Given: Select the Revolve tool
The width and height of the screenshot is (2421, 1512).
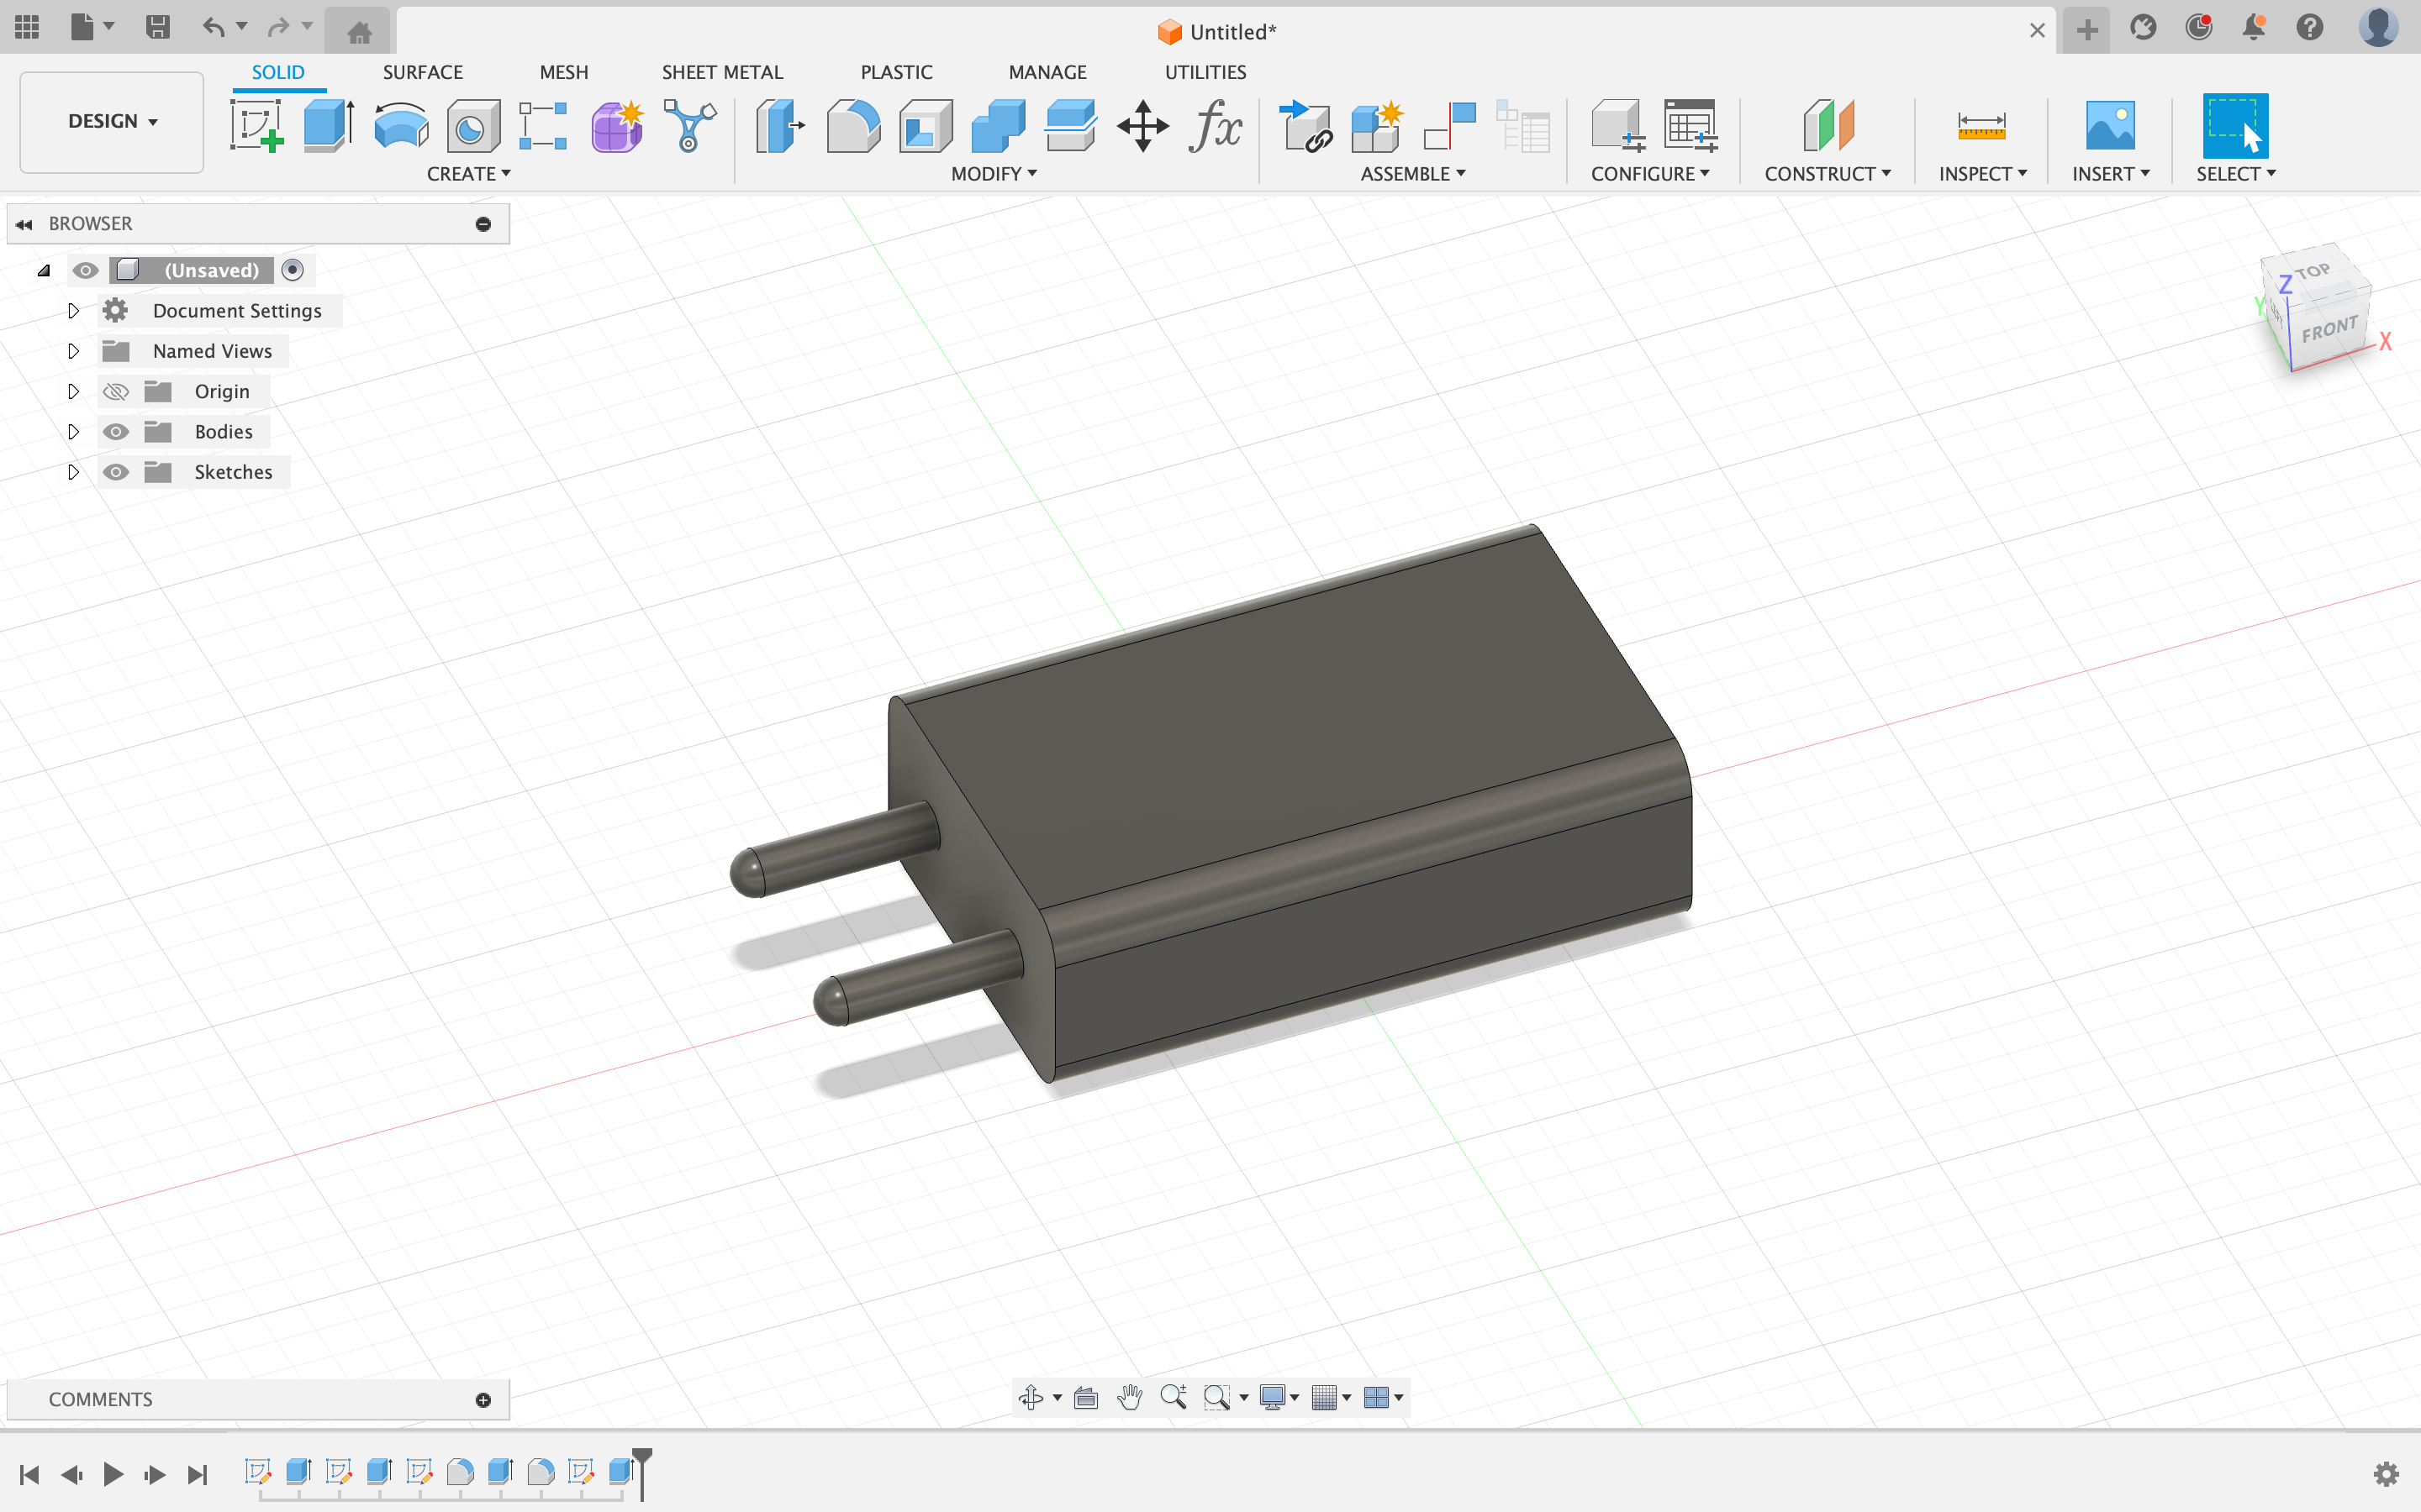Looking at the screenshot, I should point(400,126).
